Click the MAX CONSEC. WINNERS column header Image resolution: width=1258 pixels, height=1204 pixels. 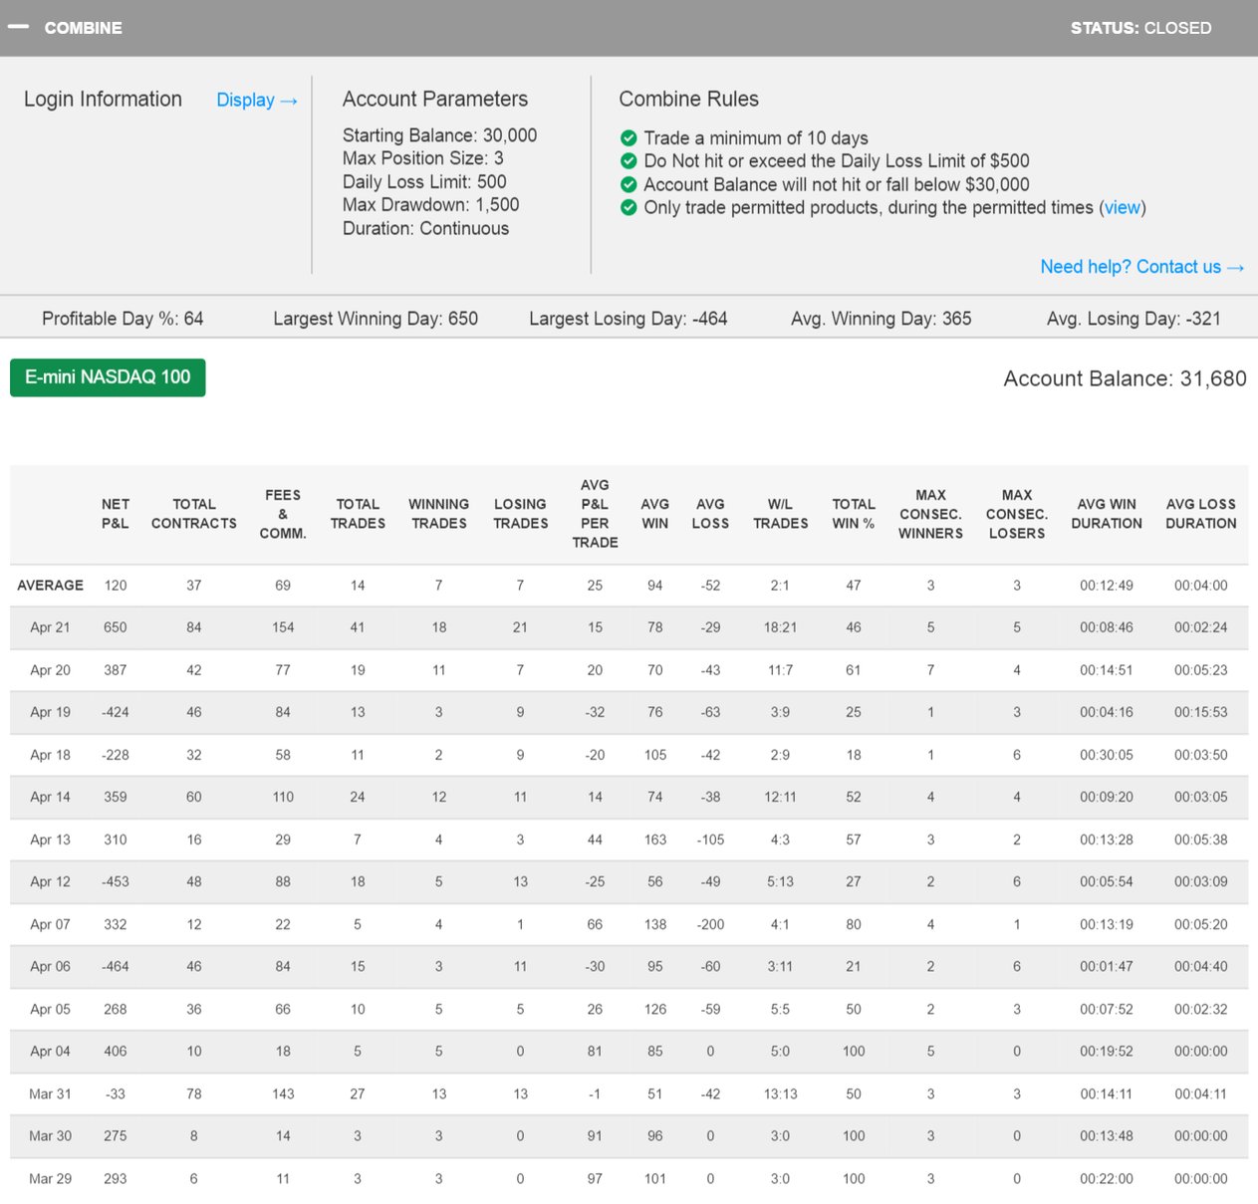(x=930, y=514)
